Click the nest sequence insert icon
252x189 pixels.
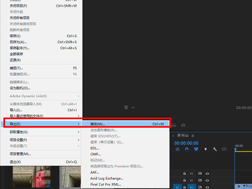point(177,149)
